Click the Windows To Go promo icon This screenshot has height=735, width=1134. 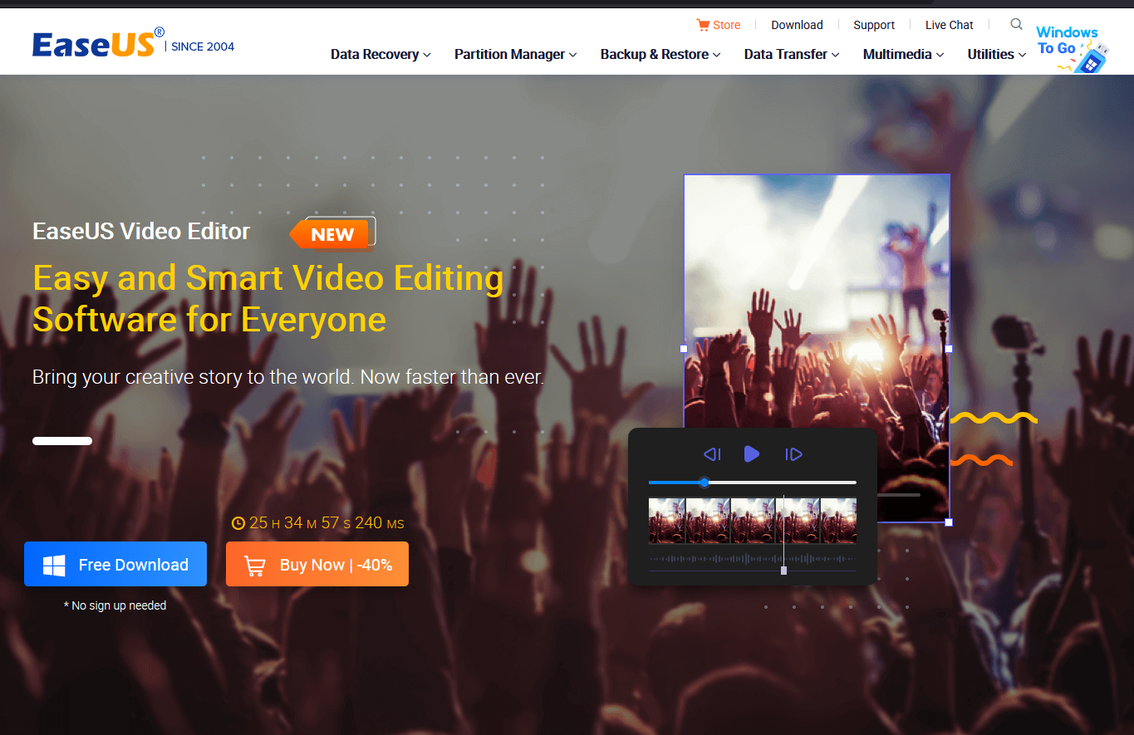click(x=1073, y=49)
